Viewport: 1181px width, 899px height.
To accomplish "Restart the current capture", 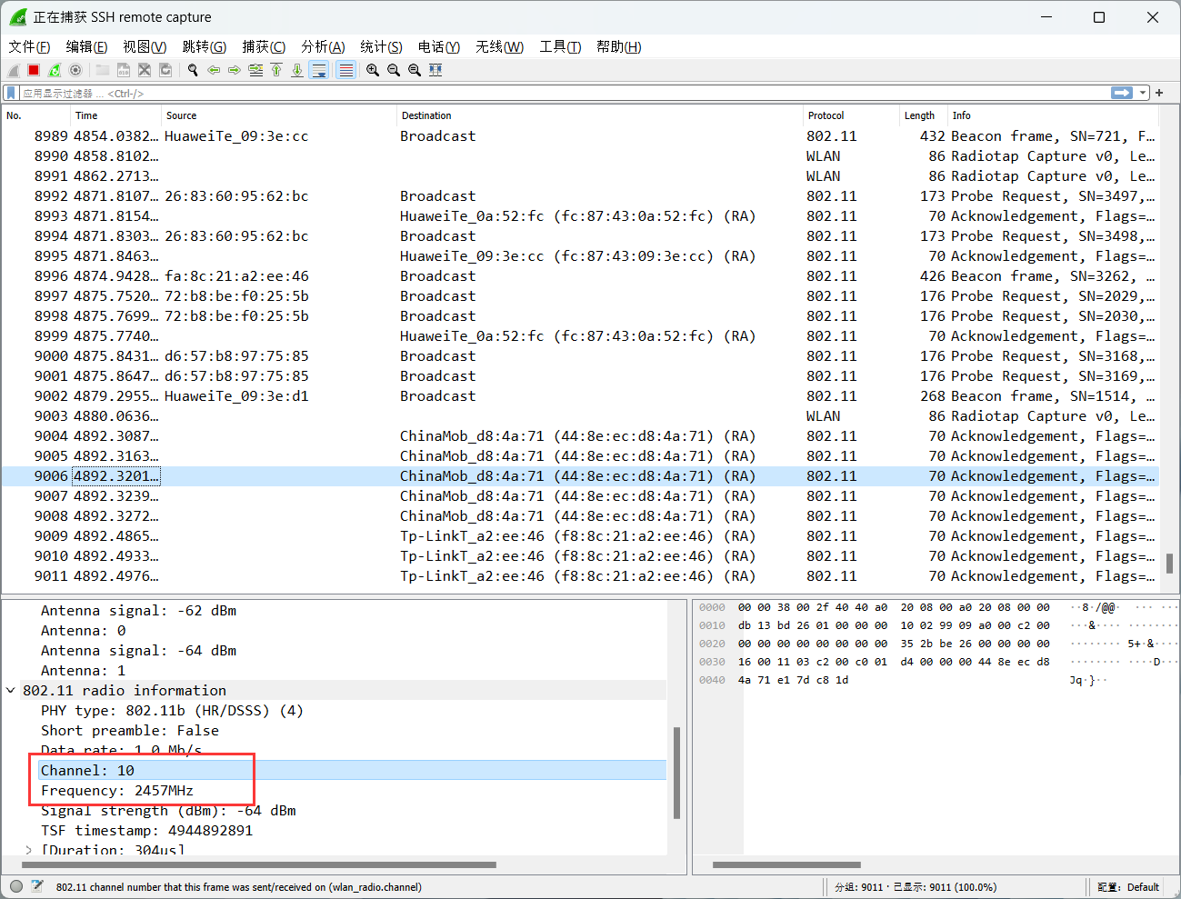I will pyautogui.click(x=55, y=70).
